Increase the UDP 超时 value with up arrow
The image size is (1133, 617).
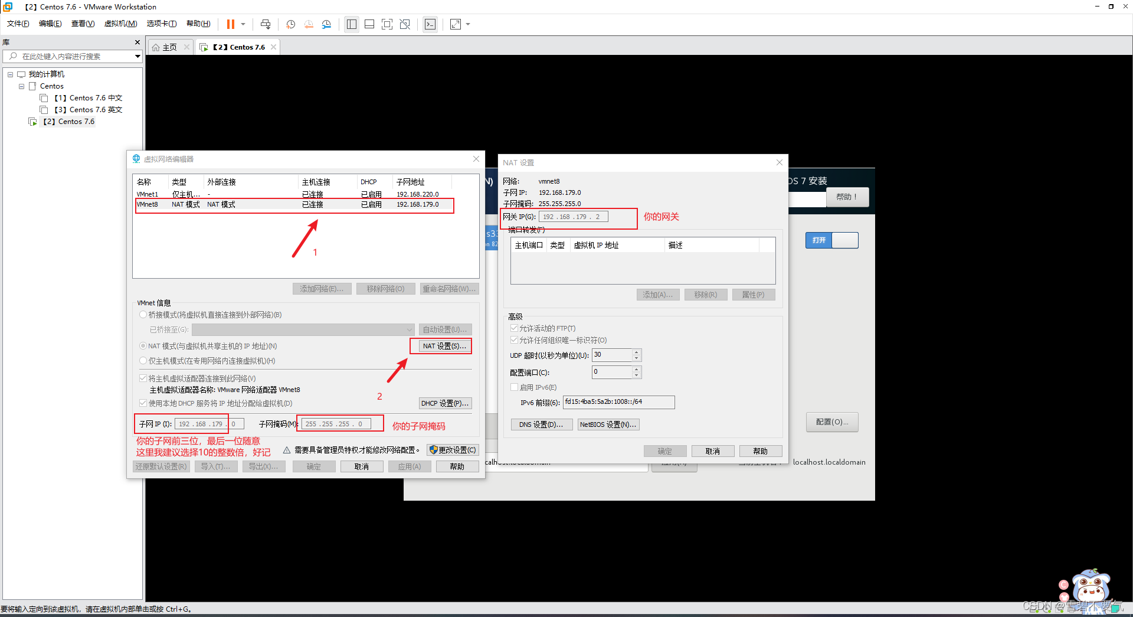click(x=636, y=352)
